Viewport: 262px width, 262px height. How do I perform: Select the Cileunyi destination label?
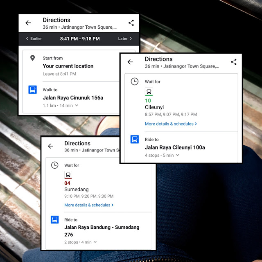pyautogui.click(x=154, y=107)
